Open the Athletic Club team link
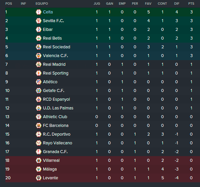 click(55, 117)
